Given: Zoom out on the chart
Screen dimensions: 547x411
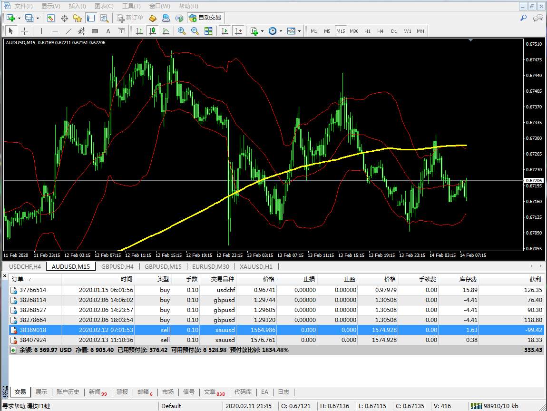Looking at the screenshot, I should point(195,31).
